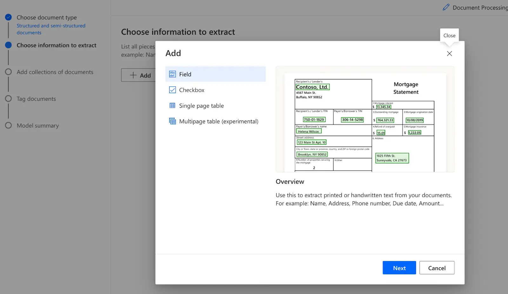The height and width of the screenshot is (294, 508).
Task: Click the pencil icon beside Document Processing
Action: coord(446,7)
